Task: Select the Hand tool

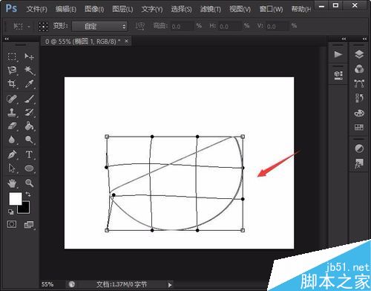Action: 12,183
